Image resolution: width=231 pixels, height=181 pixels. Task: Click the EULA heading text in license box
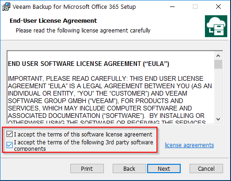[88, 64]
